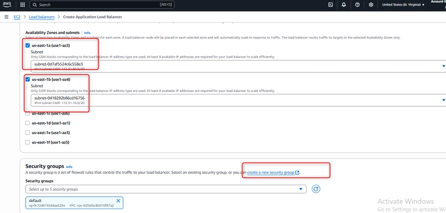446x213 pixels.
Task: Toggle the side navigation hamburger menu
Action: [6, 17]
